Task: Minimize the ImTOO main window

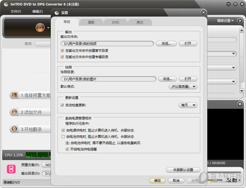Action: (228, 4)
